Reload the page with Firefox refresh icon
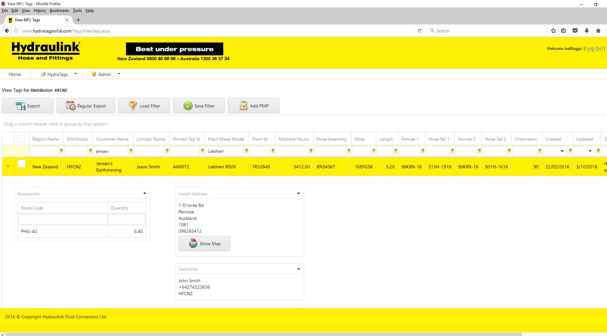This screenshot has height=336, width=607. [419, 31]
